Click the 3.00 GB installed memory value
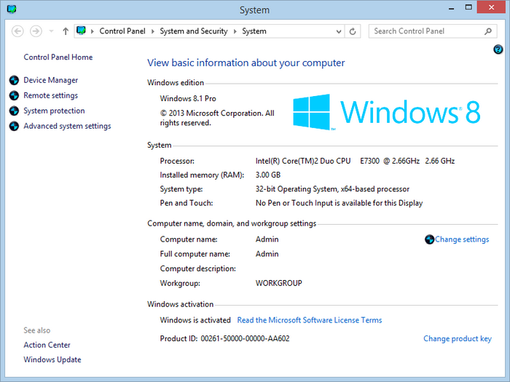Viewport: 510px width, 382px height. click(268, 175)
